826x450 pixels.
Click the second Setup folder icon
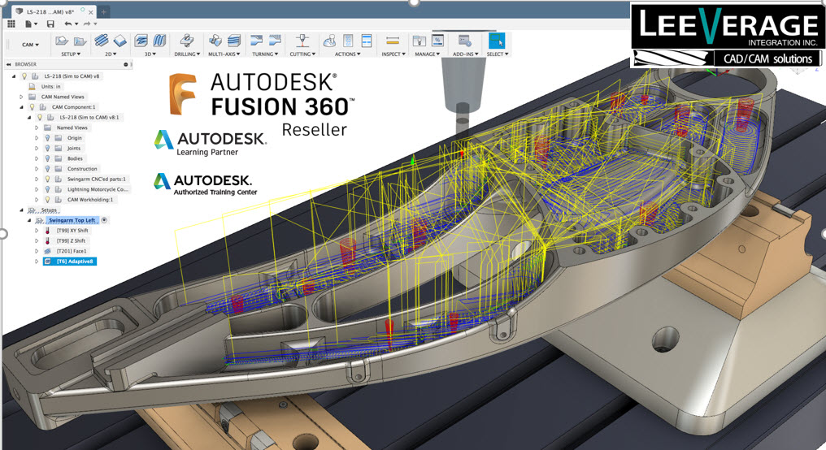(x=80, y=41)
